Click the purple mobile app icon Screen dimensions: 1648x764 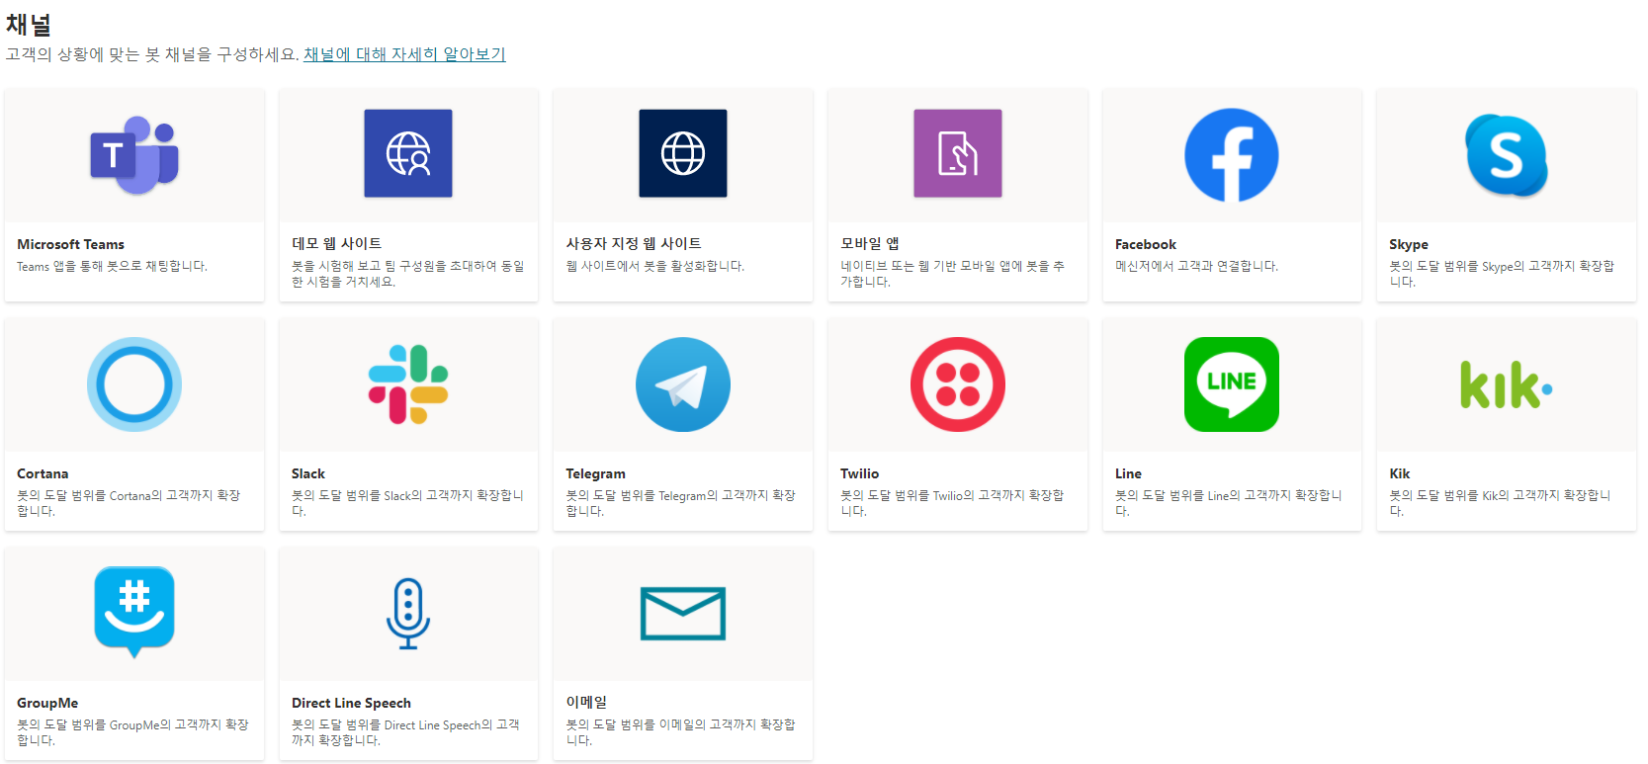958,153
